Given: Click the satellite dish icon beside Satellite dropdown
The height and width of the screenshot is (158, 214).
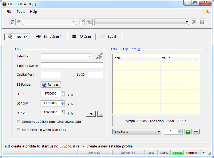Looking at the screenshot, I should click(x=99, y=56).
